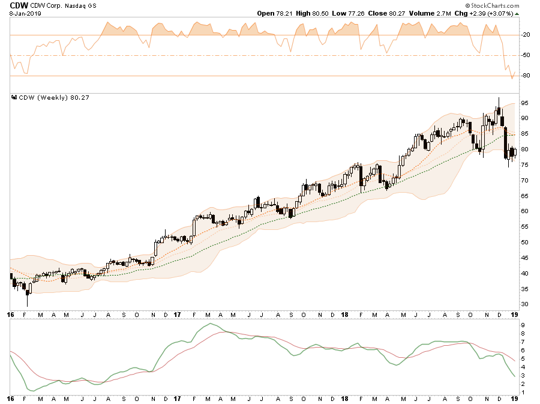The image size is (540, 404).
Task: Click the bold CDW ticker symbol
Action: pyautogui.click(x=19, y=5)
